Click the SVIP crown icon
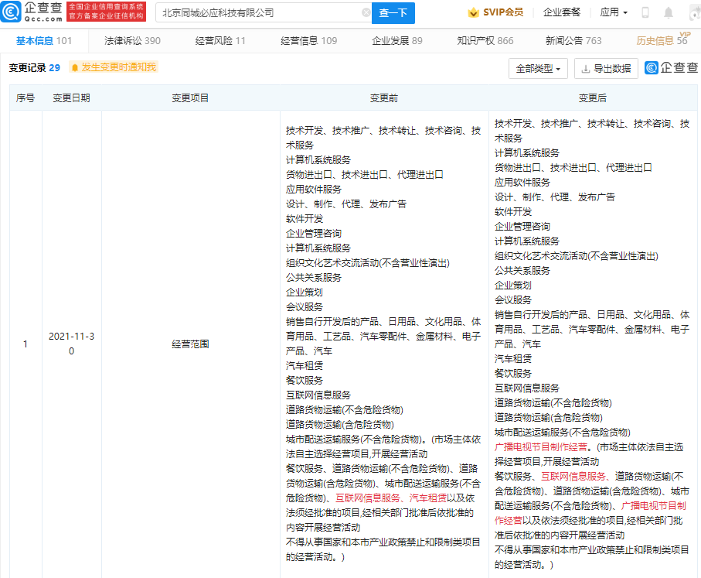 [473, 12]
